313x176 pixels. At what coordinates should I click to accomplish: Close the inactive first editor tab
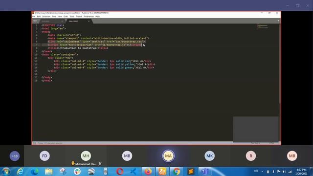point(62,21)
